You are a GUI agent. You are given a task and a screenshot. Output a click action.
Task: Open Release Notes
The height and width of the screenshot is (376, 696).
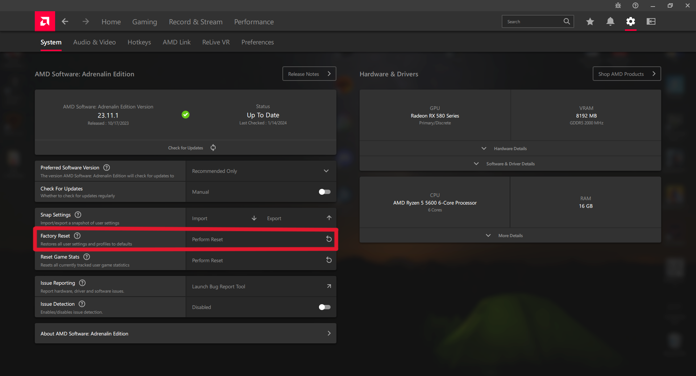click(x=309, y=74)
